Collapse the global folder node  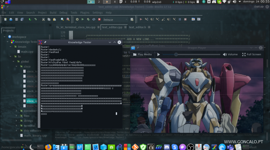pos(13,61)
